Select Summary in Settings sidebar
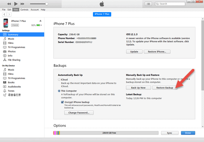 click(x=22, y=34)
